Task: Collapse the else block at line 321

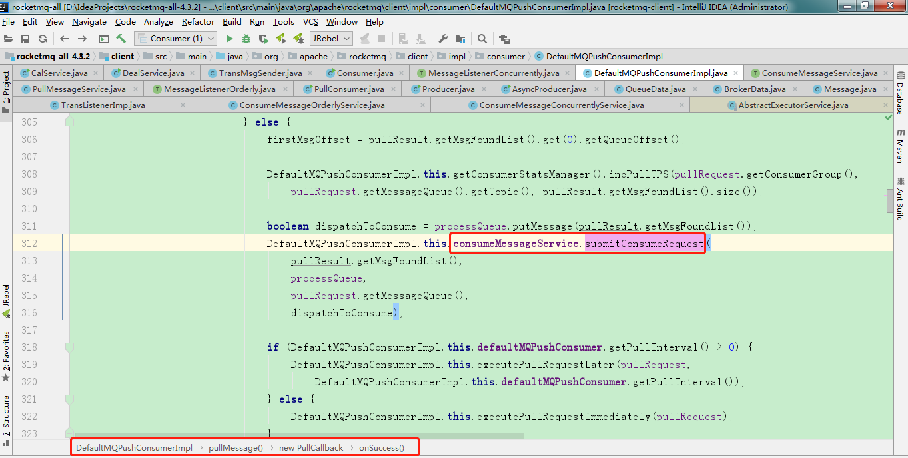Action: (x=69, y=399)
